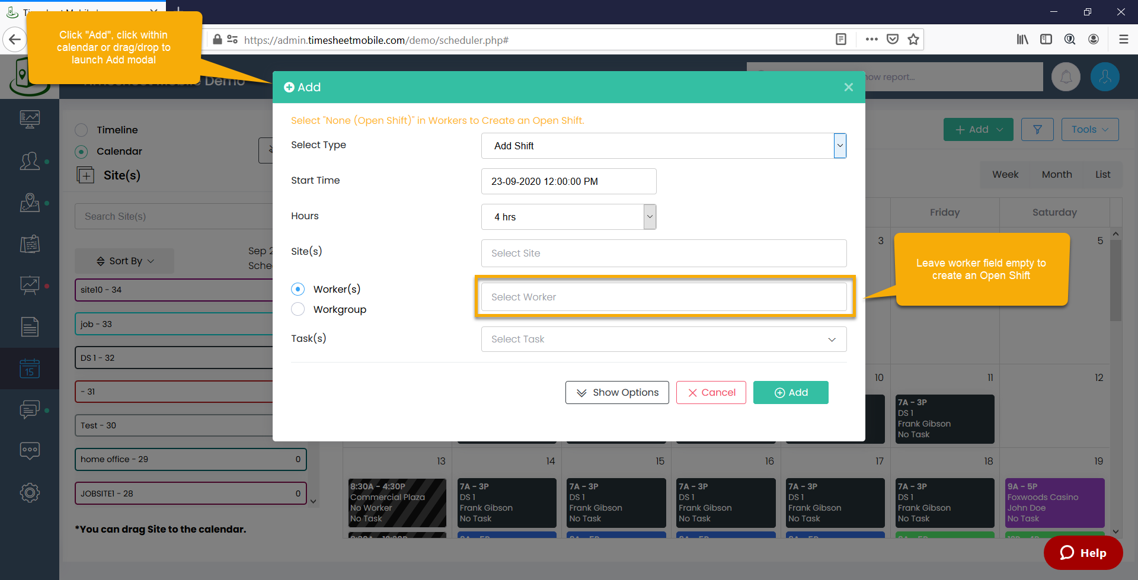The height and width of the screenshot is (580, 1138).
Task: Click the Select Worker input field
Action: (x=663, y=297)
